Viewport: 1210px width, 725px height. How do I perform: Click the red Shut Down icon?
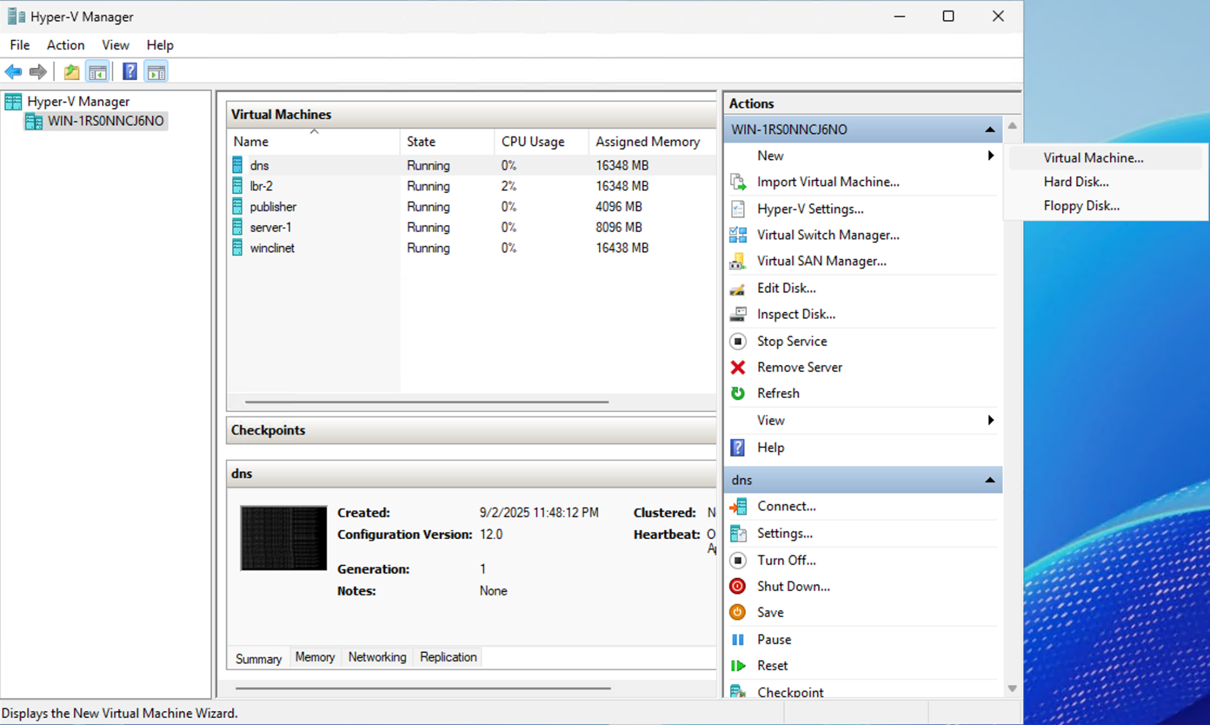738,586
